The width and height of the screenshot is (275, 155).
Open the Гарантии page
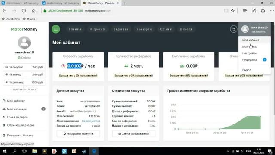click(x=121, y=29)
